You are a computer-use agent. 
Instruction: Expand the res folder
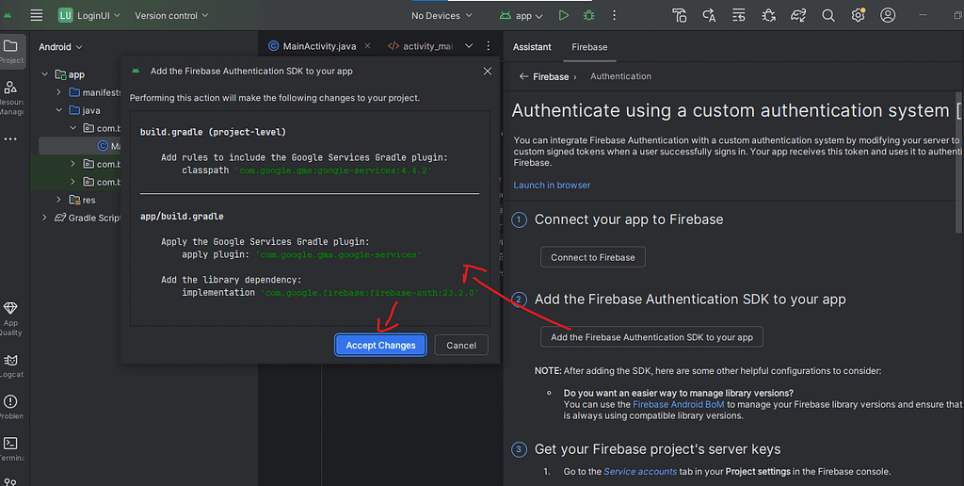(58, 200)
